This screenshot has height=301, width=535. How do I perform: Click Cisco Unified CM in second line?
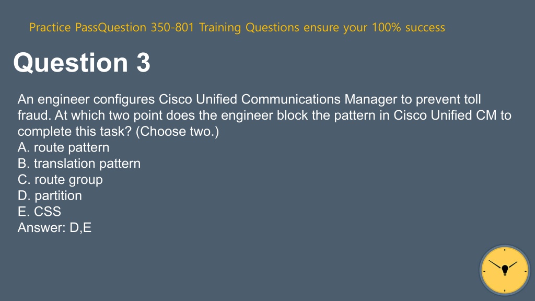coord(445,115)
